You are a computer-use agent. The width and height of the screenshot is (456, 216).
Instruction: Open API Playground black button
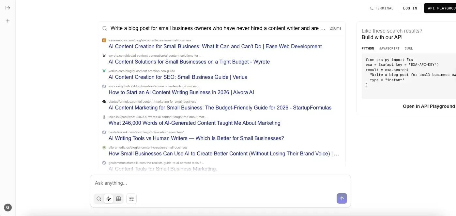(440, 8)
